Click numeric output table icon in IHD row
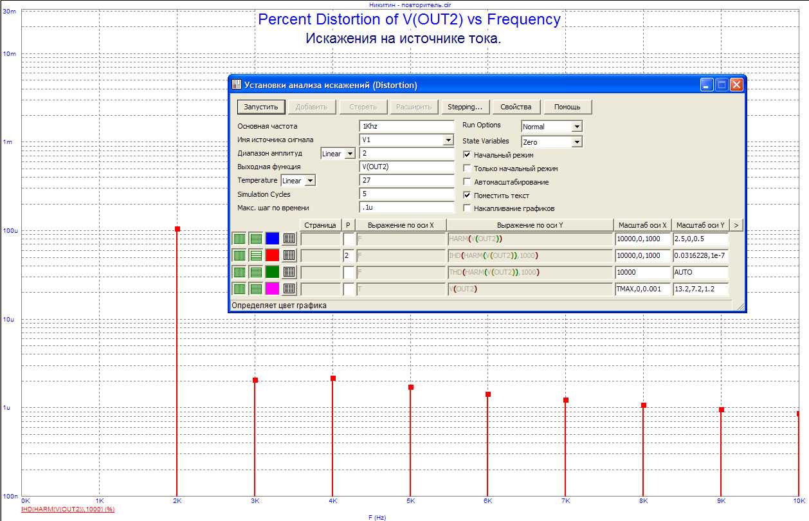Image resolution: width=809 pixels, height=521 pixels. tap(289, 255)
